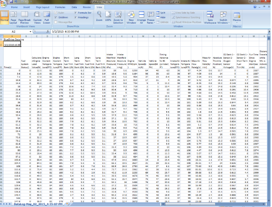Expand the formula bar
Viewport: 272px width, 207px height.
click(269, 32)
